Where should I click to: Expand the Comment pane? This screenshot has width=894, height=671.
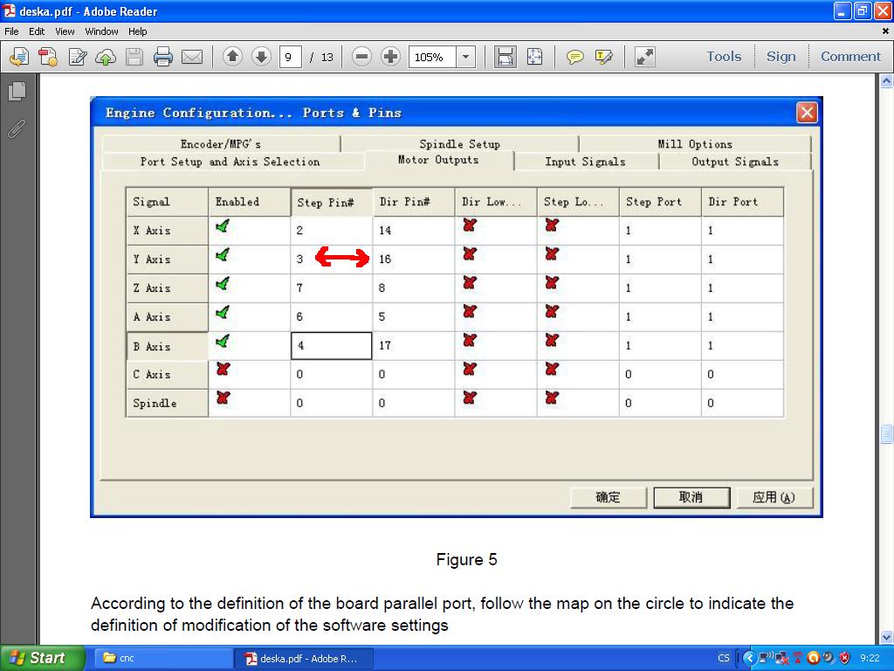[x=850, y=57]
